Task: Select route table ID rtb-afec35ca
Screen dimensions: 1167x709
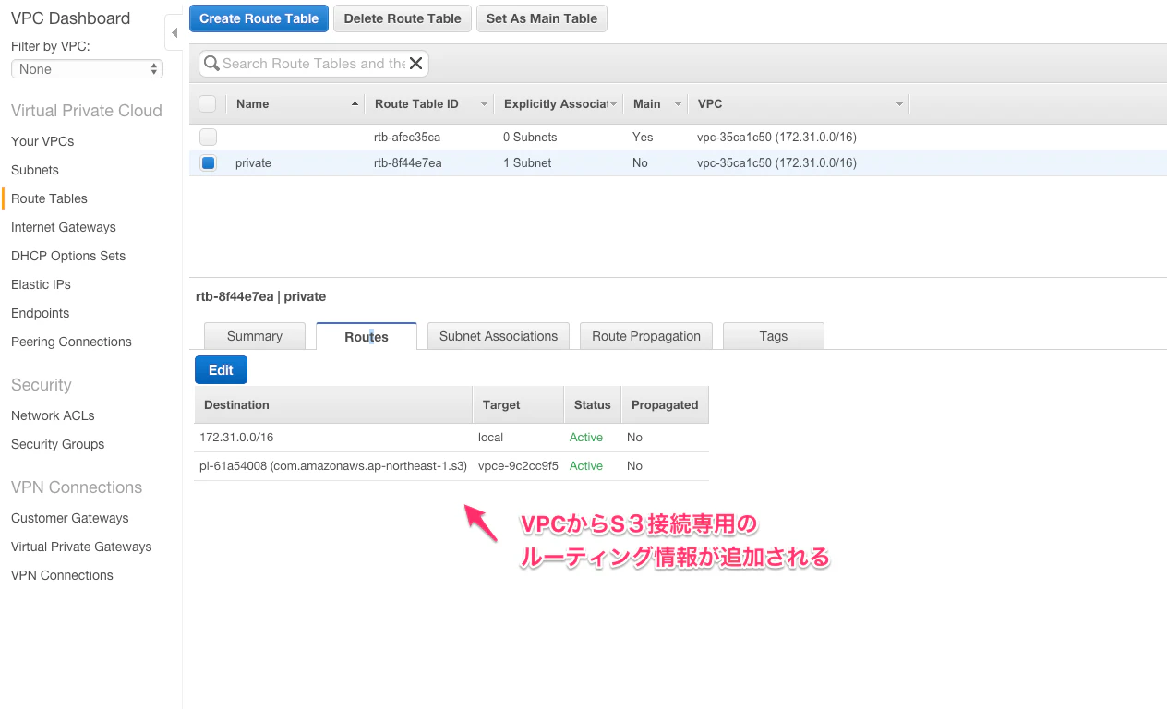Action: coord(407,137)
